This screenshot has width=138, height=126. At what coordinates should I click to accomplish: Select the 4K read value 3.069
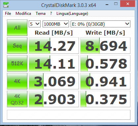click(54, 81)
